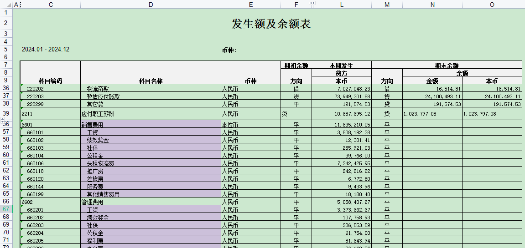This screenshot has width=525, height=248.
Task: Select the 暂估应付账款 cell
Action: click(x=151, y=96)
